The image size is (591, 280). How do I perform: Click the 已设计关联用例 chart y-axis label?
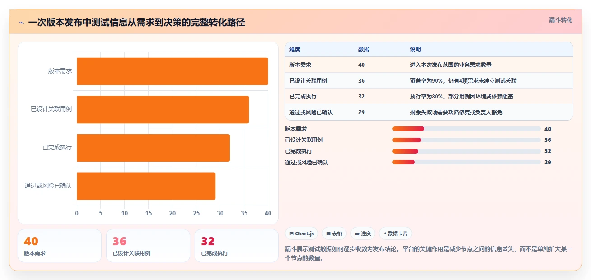tap(51, 109)
